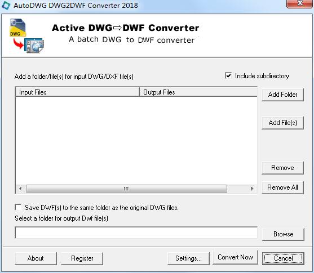314x273 pixels.
Task: Click the DWG to DWF converter logo
Action: pyautogui.click(x=27, y=36)
